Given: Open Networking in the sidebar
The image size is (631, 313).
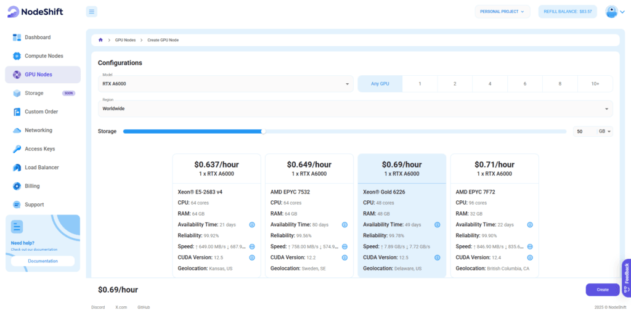Looking at the screenshot, I should pyautogui.click(x=38, y=131).
